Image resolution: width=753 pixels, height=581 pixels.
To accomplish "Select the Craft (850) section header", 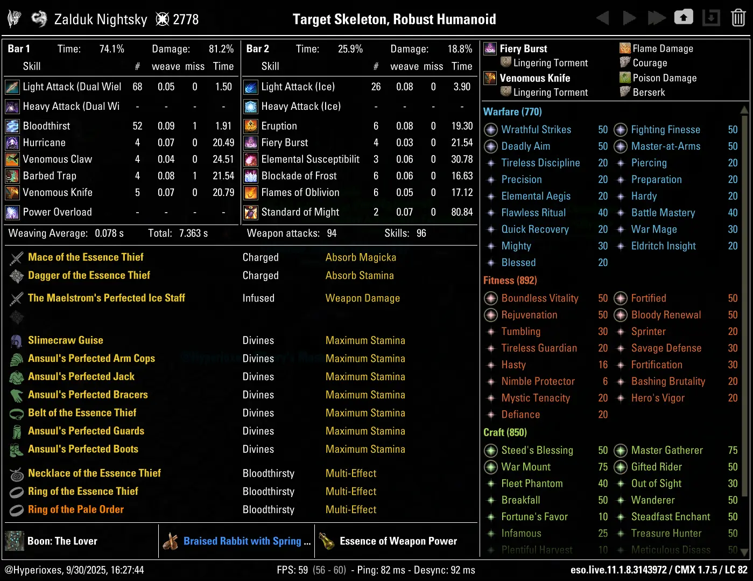I will coord(505,432).
